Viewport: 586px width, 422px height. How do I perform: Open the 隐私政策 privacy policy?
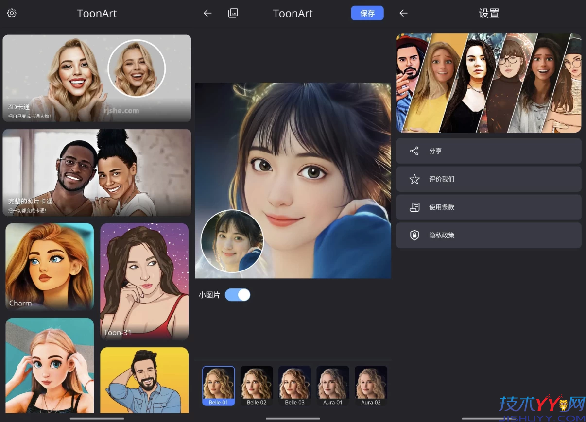click(x=489, y=235)
